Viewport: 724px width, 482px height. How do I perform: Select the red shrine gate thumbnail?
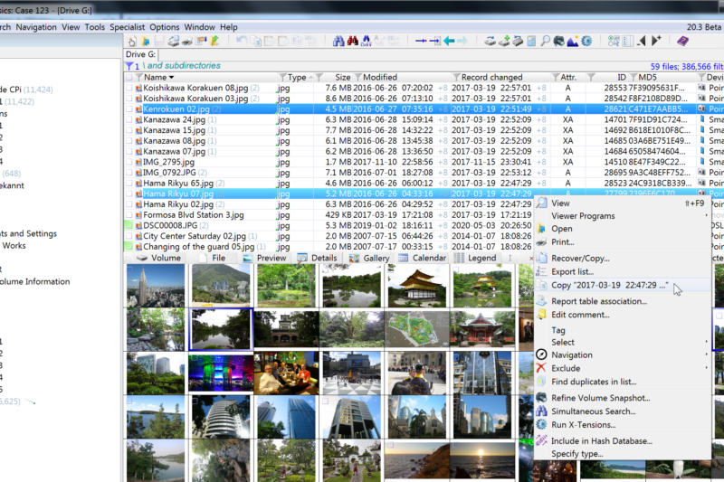pos(482,329)
